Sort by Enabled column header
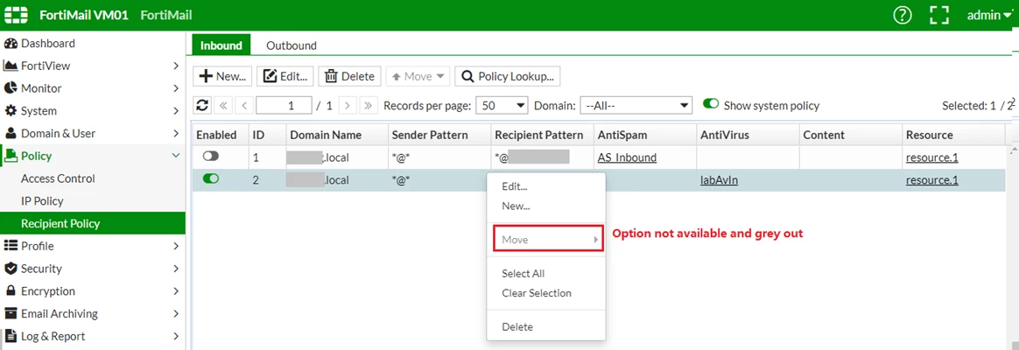This screenshot has height=350, width=1019. click(220, 135)
